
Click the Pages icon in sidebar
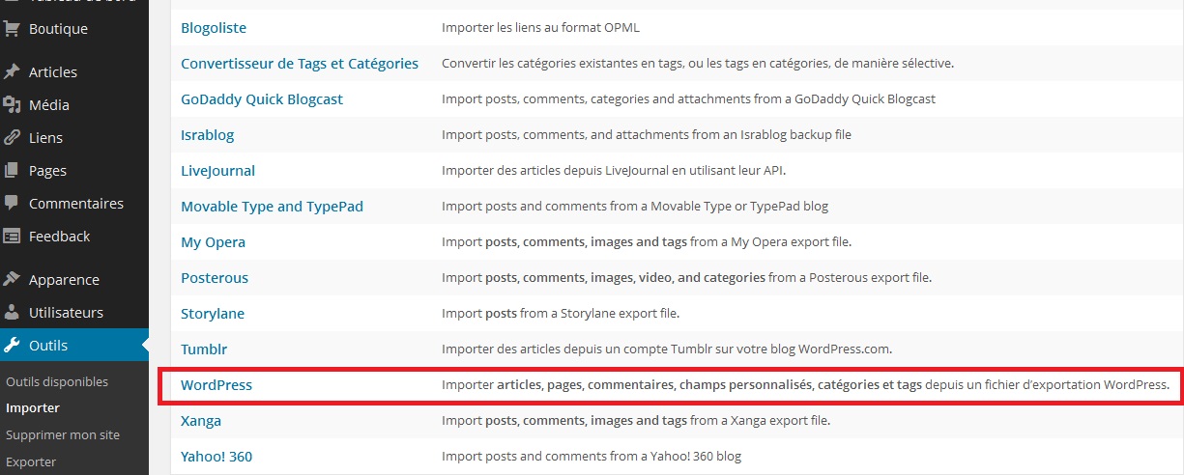(13, 171)
